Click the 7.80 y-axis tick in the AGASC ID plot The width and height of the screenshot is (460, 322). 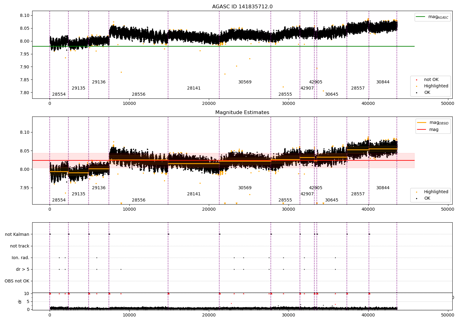click(25, 93)
